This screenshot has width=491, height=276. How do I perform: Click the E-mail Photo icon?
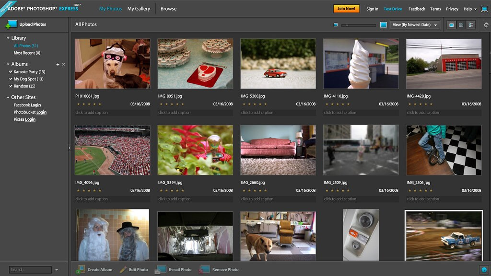click(x=161, y=269)
